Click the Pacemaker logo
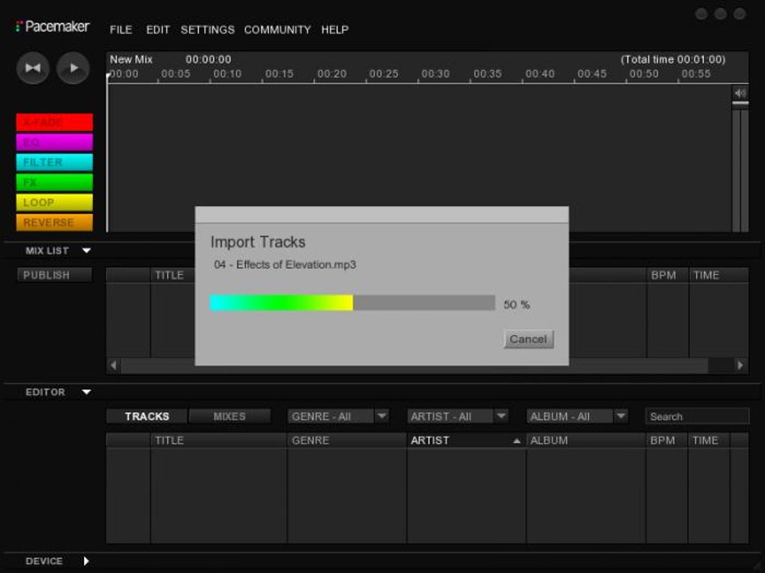This screenshot has width=765, height=573. click(52, 26)
